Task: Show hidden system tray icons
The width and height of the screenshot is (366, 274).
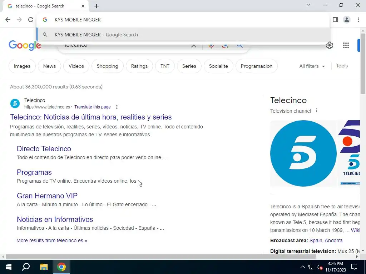Action: tap(302, 267)
